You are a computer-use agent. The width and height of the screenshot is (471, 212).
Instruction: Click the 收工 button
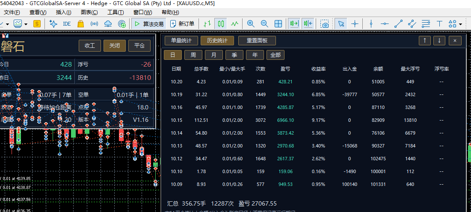[x=90, y=46]
